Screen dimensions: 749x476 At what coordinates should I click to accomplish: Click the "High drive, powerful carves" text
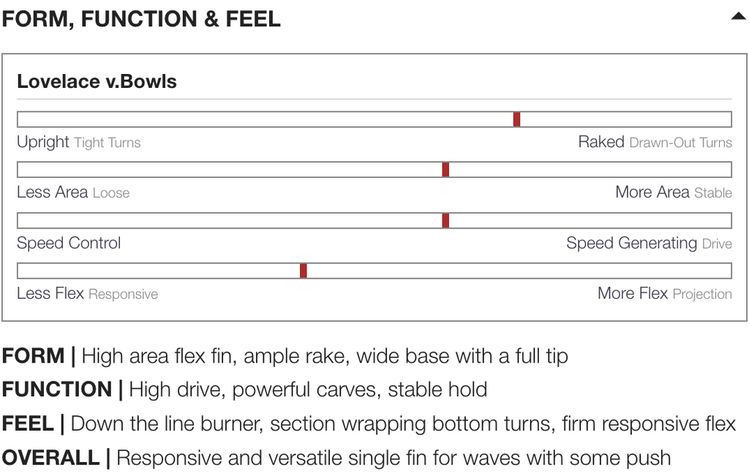(x=254, y=390)
